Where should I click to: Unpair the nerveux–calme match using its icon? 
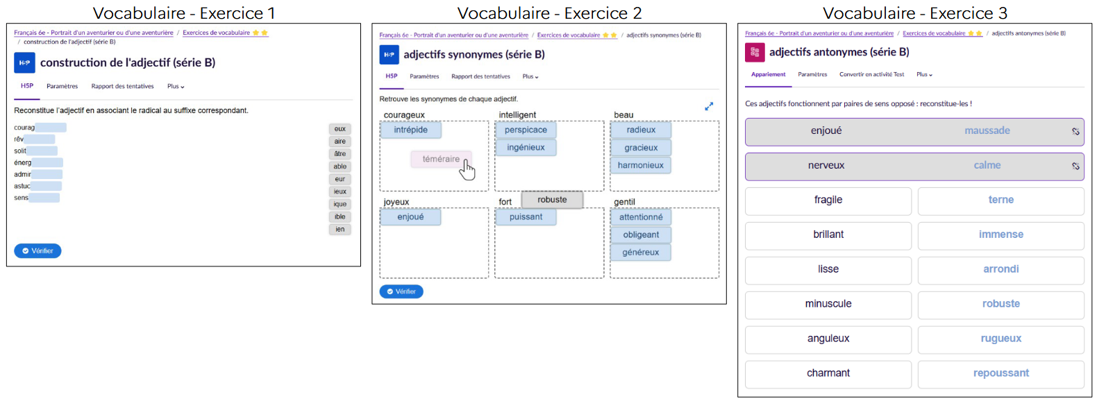point(1075,166)
